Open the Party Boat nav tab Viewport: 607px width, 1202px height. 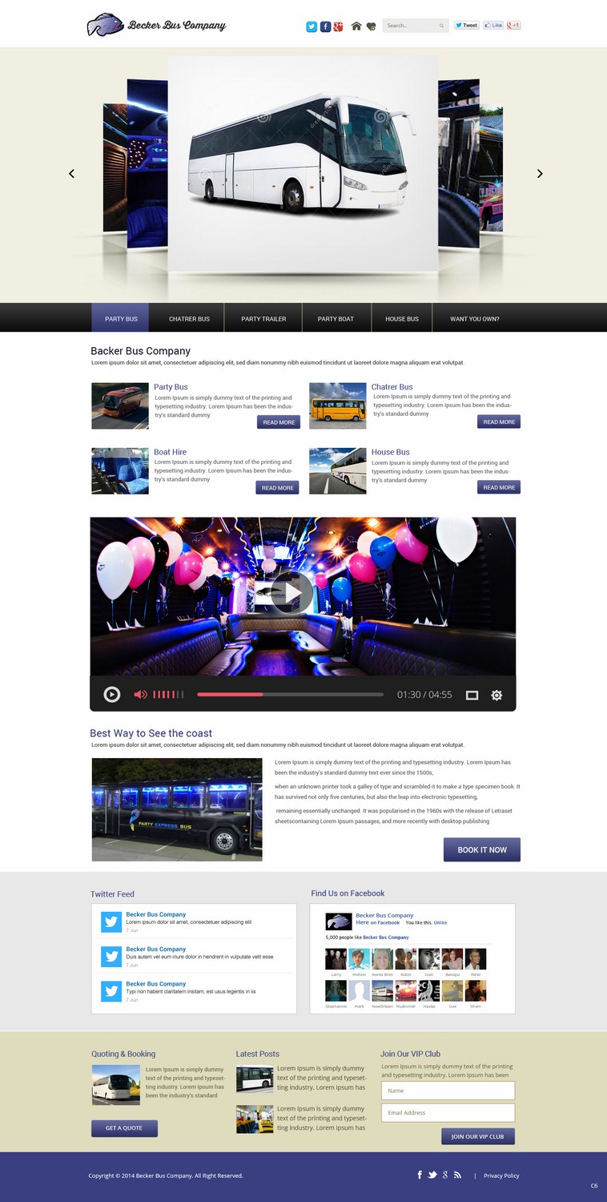(x=336, y=318)
